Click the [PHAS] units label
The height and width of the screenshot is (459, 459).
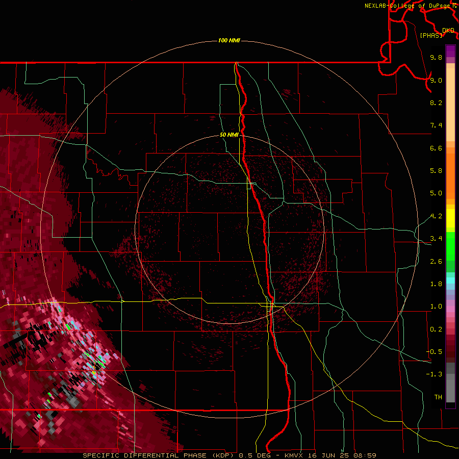(x=431, y=35)
